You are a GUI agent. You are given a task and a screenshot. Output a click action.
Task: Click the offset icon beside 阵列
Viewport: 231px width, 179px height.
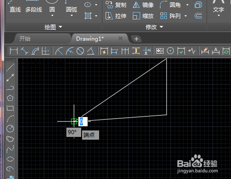198,16
